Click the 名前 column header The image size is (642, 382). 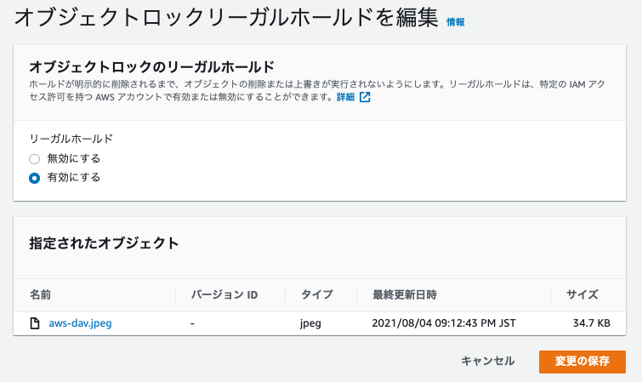point(41,294)
